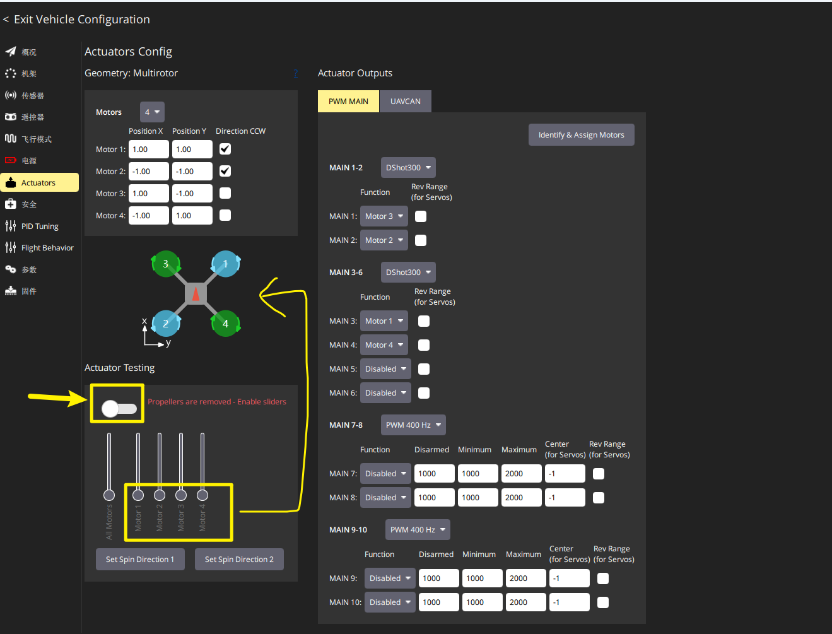Viewport: 832px width, 634px height.
Task: Check Direction CCW for Motor 3
Action: click(x=225, y=193)
